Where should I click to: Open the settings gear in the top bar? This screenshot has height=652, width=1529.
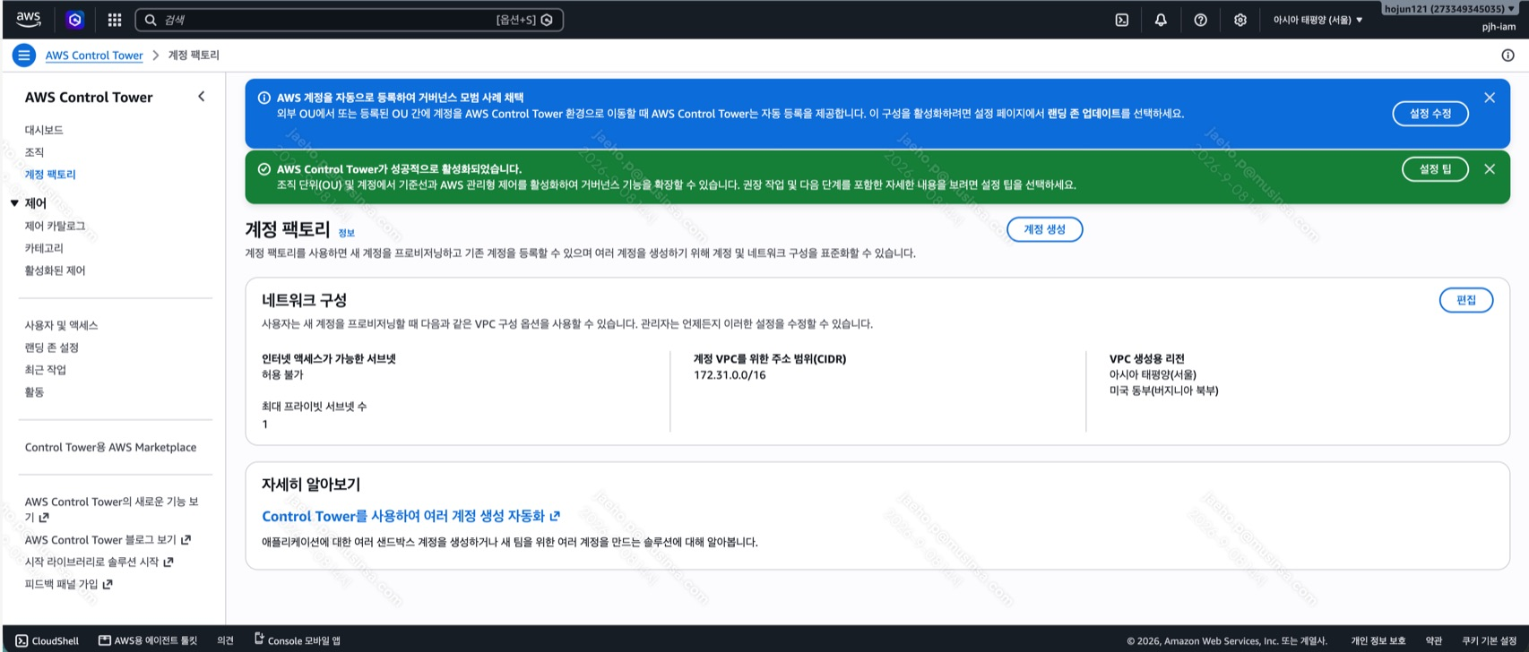point(1240,20)
